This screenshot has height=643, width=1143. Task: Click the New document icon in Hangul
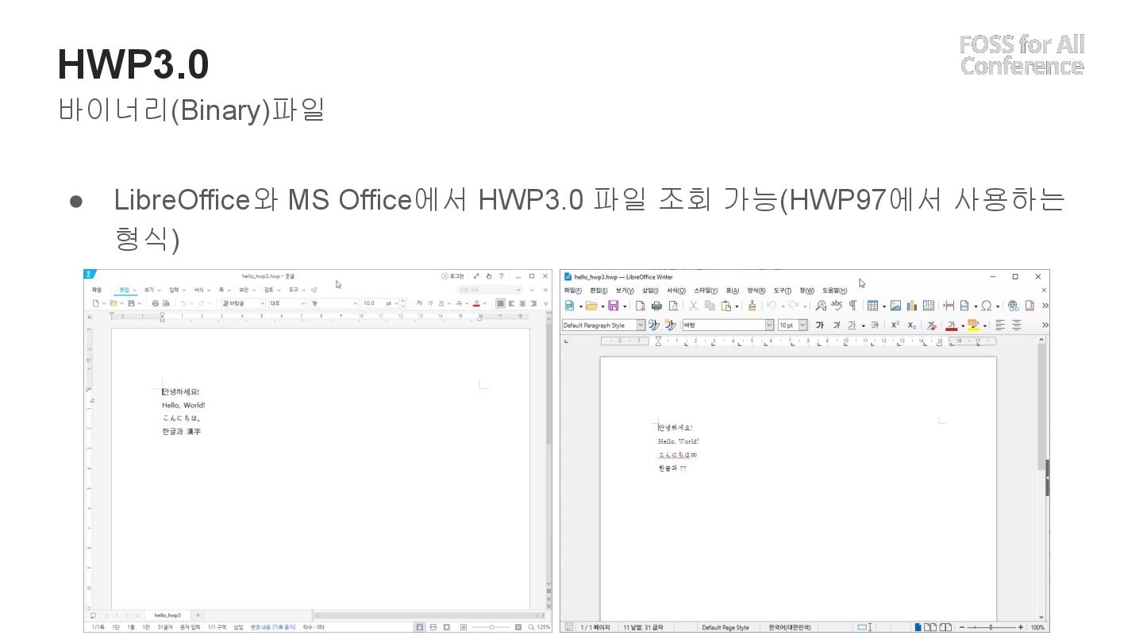(x=95, y=303)
